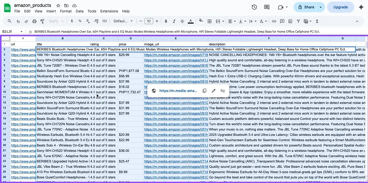Apply strikethrough formatting
Screen dimensions: 368x183
click(182, 21)
